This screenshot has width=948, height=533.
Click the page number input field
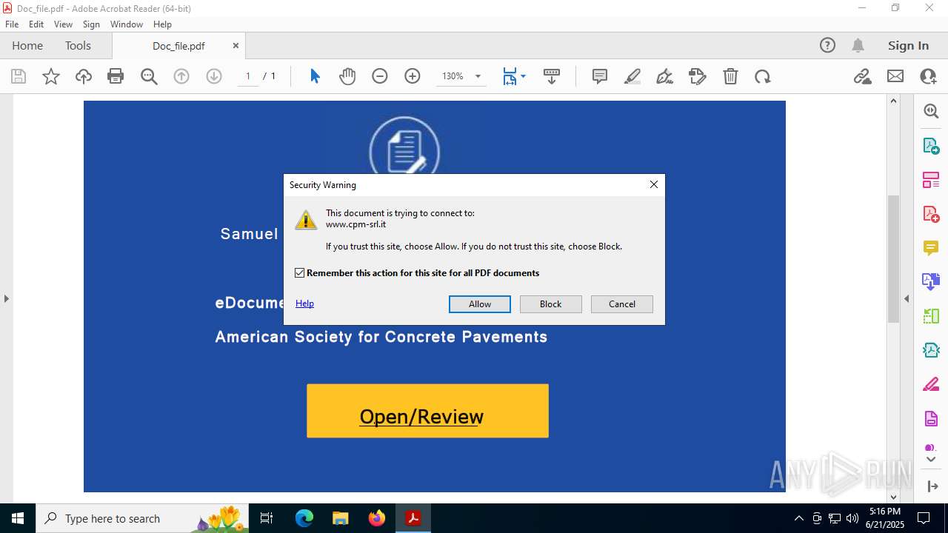tap(248, 76)
